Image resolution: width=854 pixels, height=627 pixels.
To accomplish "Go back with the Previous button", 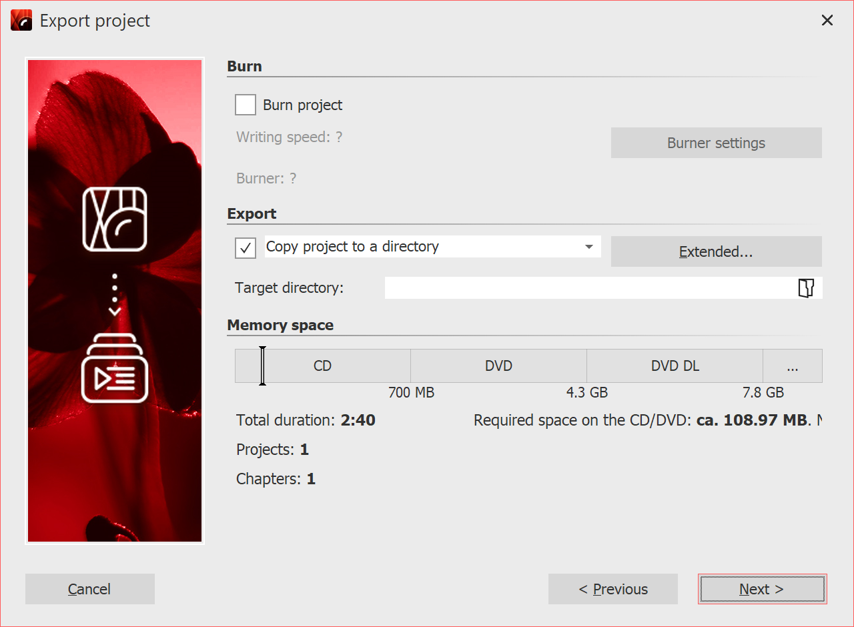I will coord(612,589).
